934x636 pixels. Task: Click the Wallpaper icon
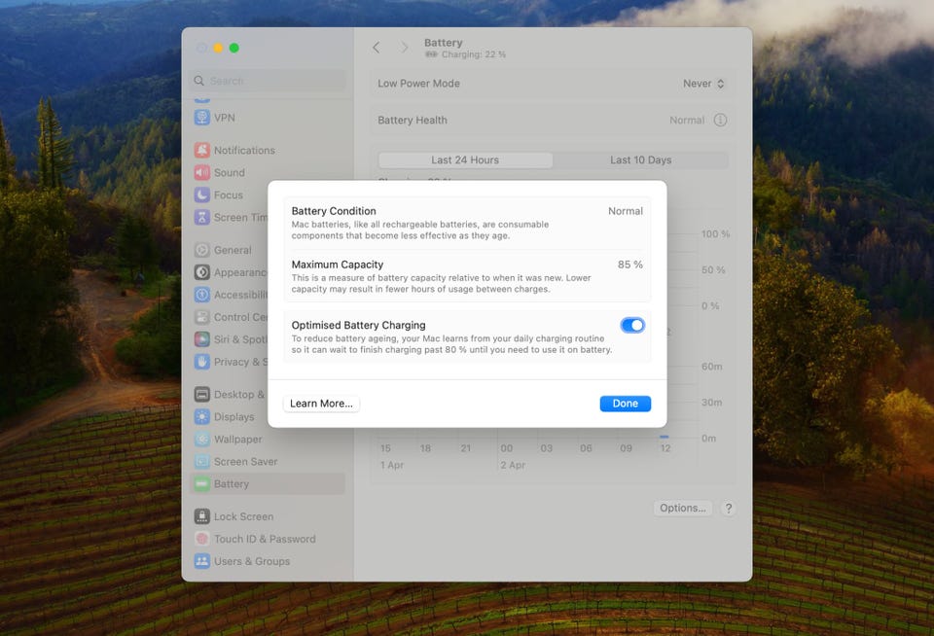pos(202,439)
